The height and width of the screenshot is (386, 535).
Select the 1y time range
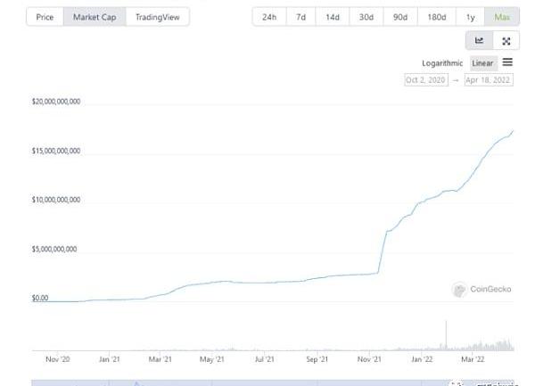(470, 17)
